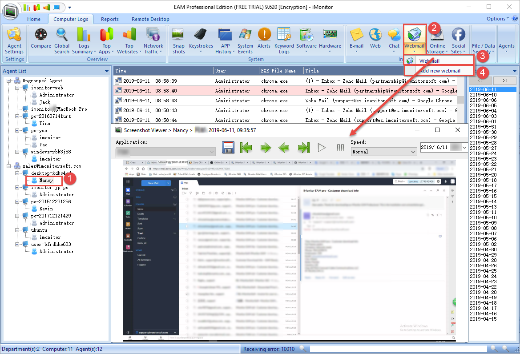This screenshot has height=354, width=520.
Task: Save the screenshot with the floppy disk icon
Action: [x=228, y=148]
